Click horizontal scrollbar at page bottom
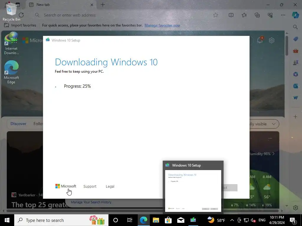Image resolution: width=302 pixels, height=226 pixels. click(x=142, y=211)
